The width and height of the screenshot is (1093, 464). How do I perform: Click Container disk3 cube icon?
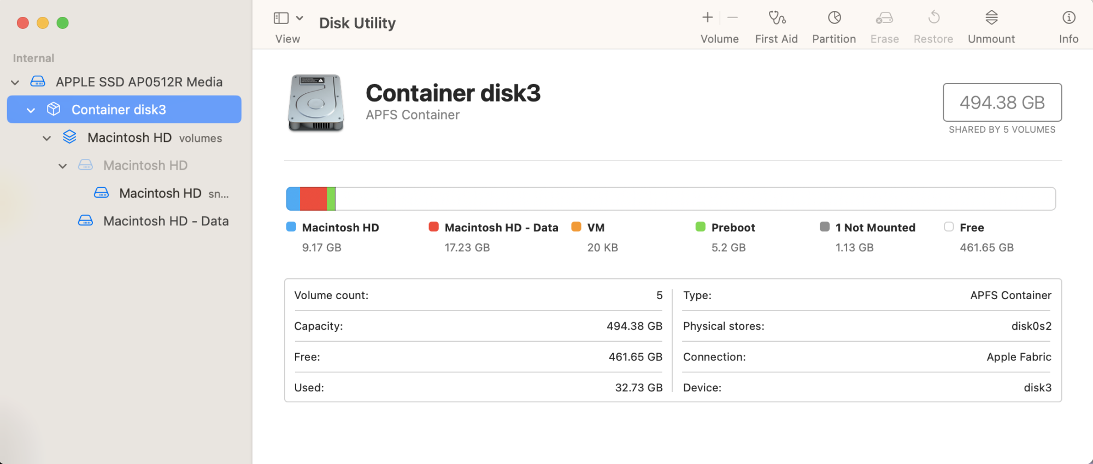point(54,109)
